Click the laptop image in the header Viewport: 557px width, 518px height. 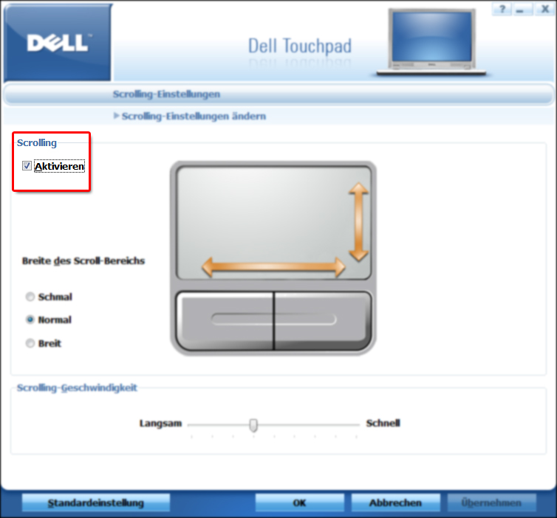tap(431, 42)
